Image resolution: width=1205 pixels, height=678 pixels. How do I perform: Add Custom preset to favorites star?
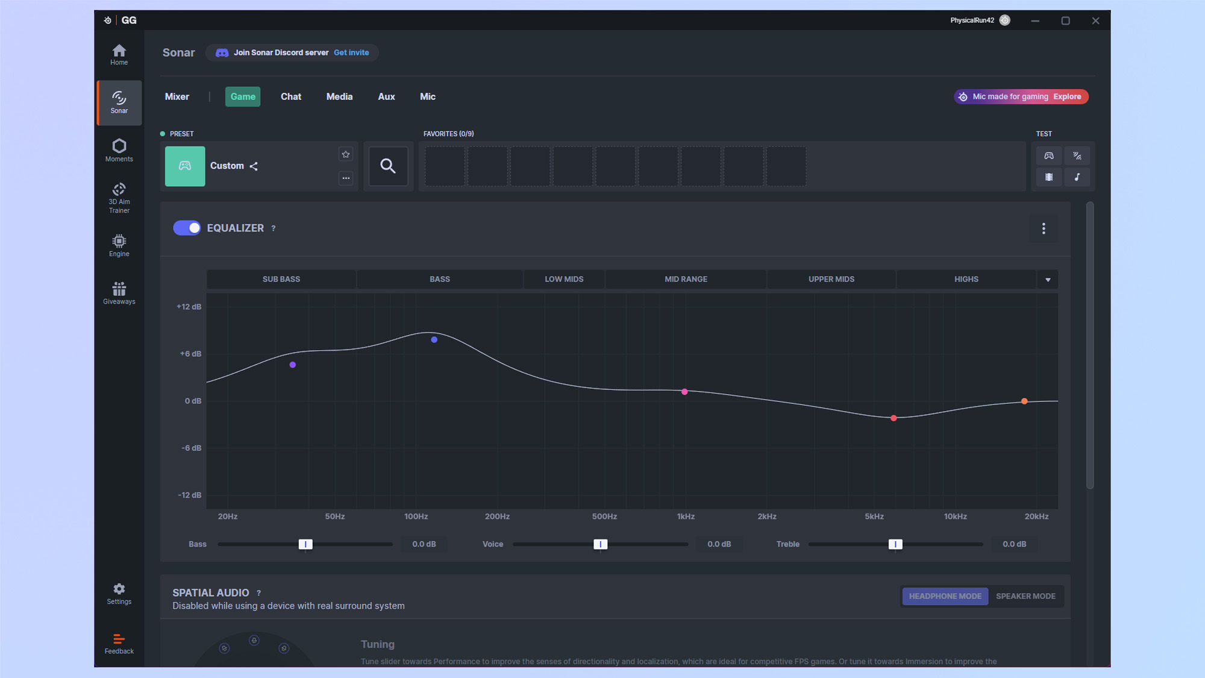click(x=346, y=154)
